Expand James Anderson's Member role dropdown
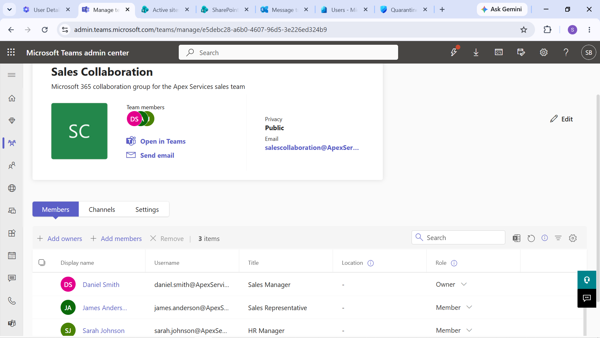Screen dimensions: 600x338 [469, 307]
